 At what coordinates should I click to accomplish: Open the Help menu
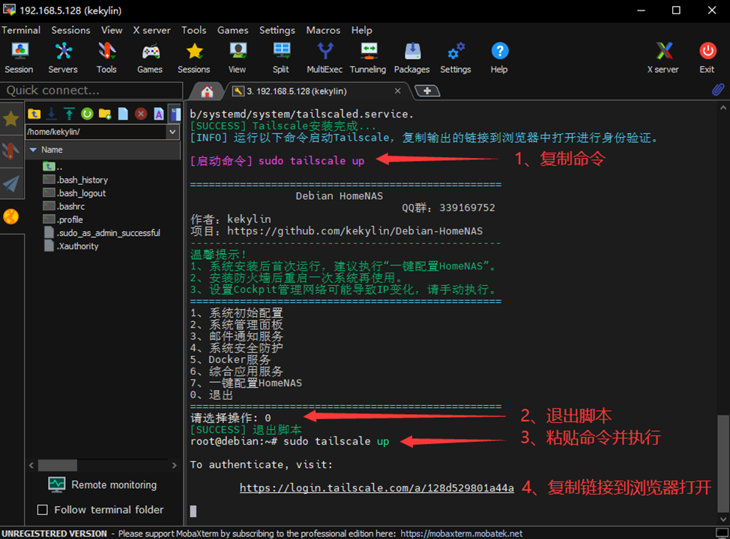pyautogui.click(x=361, y=30)
